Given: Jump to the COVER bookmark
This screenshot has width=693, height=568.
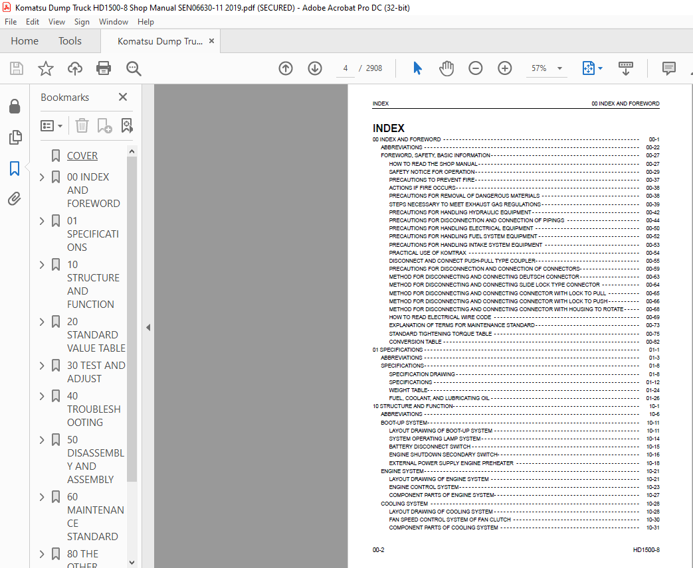Looking at the screenshot, I should [x=82, y=156].
